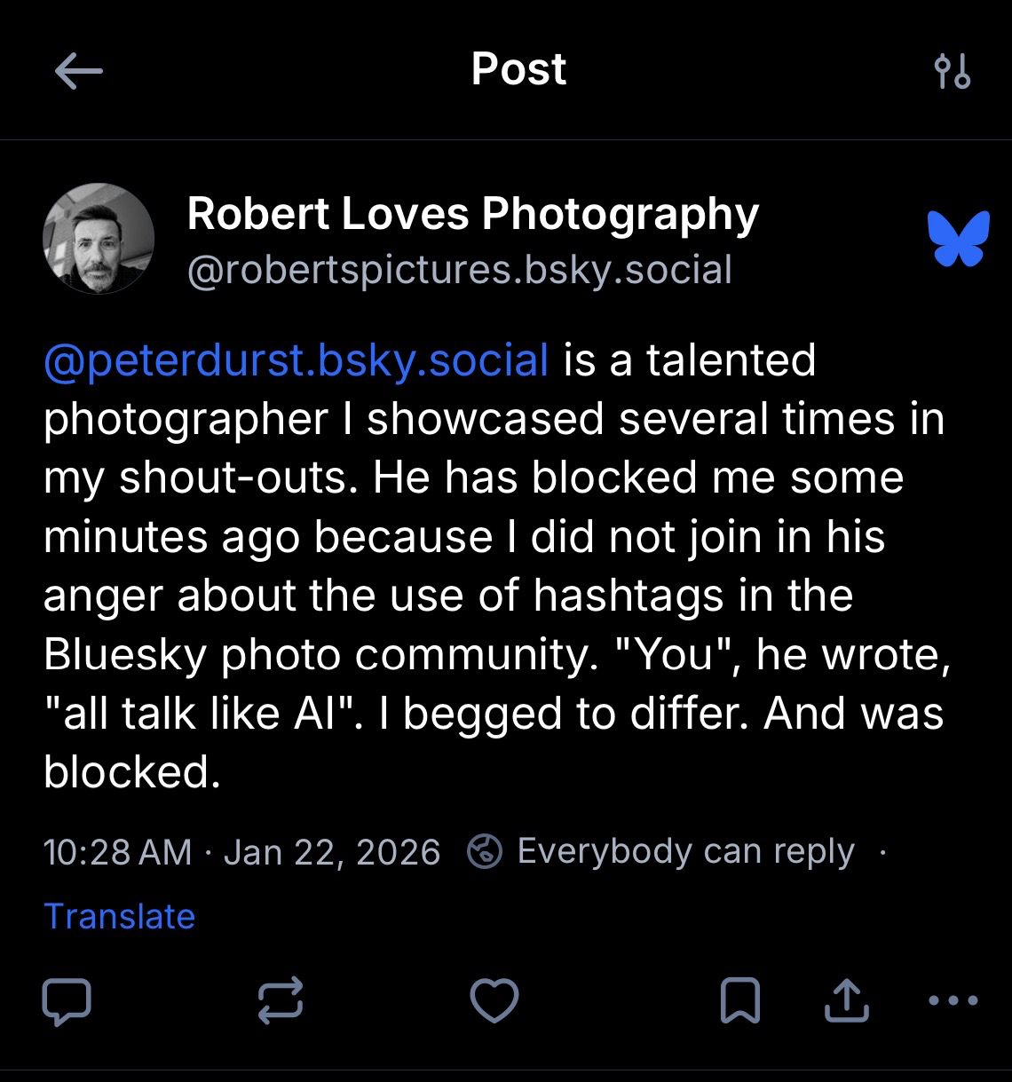
Task: Open @peterdurst.bsky.social mention link
Action: tap(296, 360)
